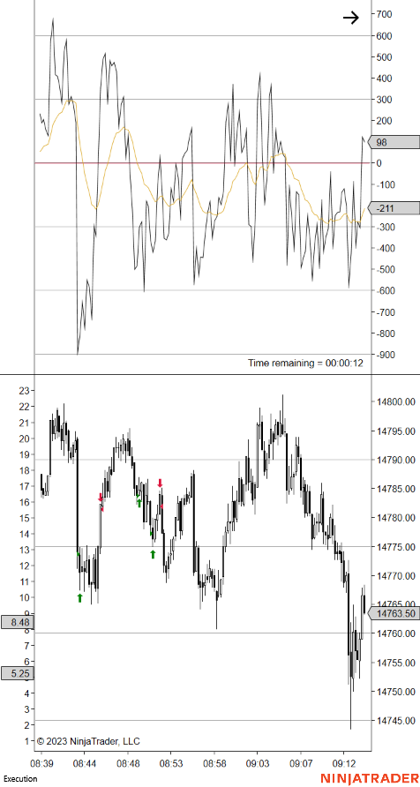Click the -900 indicator scale label
Screen dimensions: 420x787
385,355
